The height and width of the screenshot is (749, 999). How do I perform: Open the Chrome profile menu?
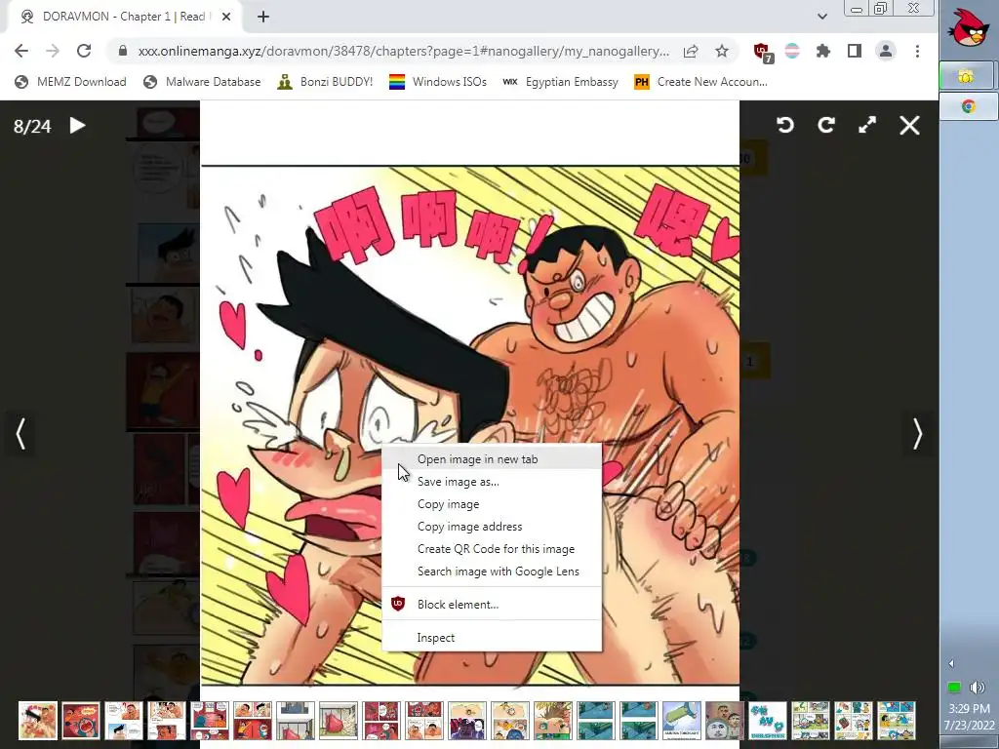pos(886,51)
